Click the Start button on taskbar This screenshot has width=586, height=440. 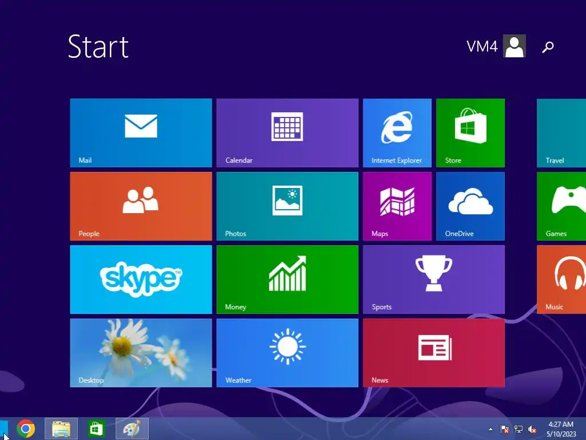pyautogui.click(x=4, y=429)
